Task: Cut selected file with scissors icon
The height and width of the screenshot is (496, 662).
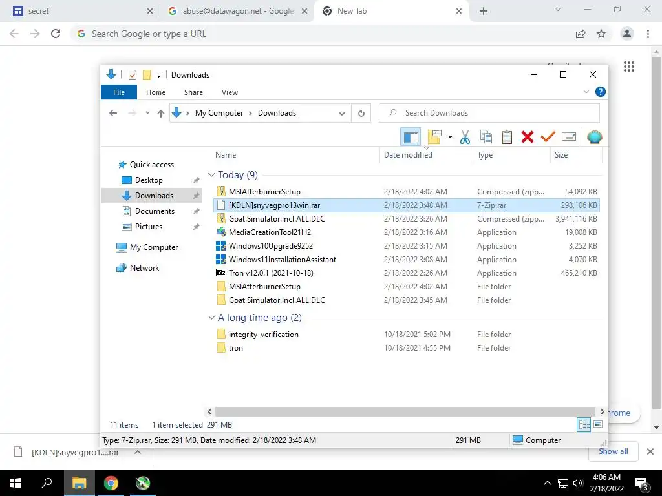Action: click(x=465, y=137)
